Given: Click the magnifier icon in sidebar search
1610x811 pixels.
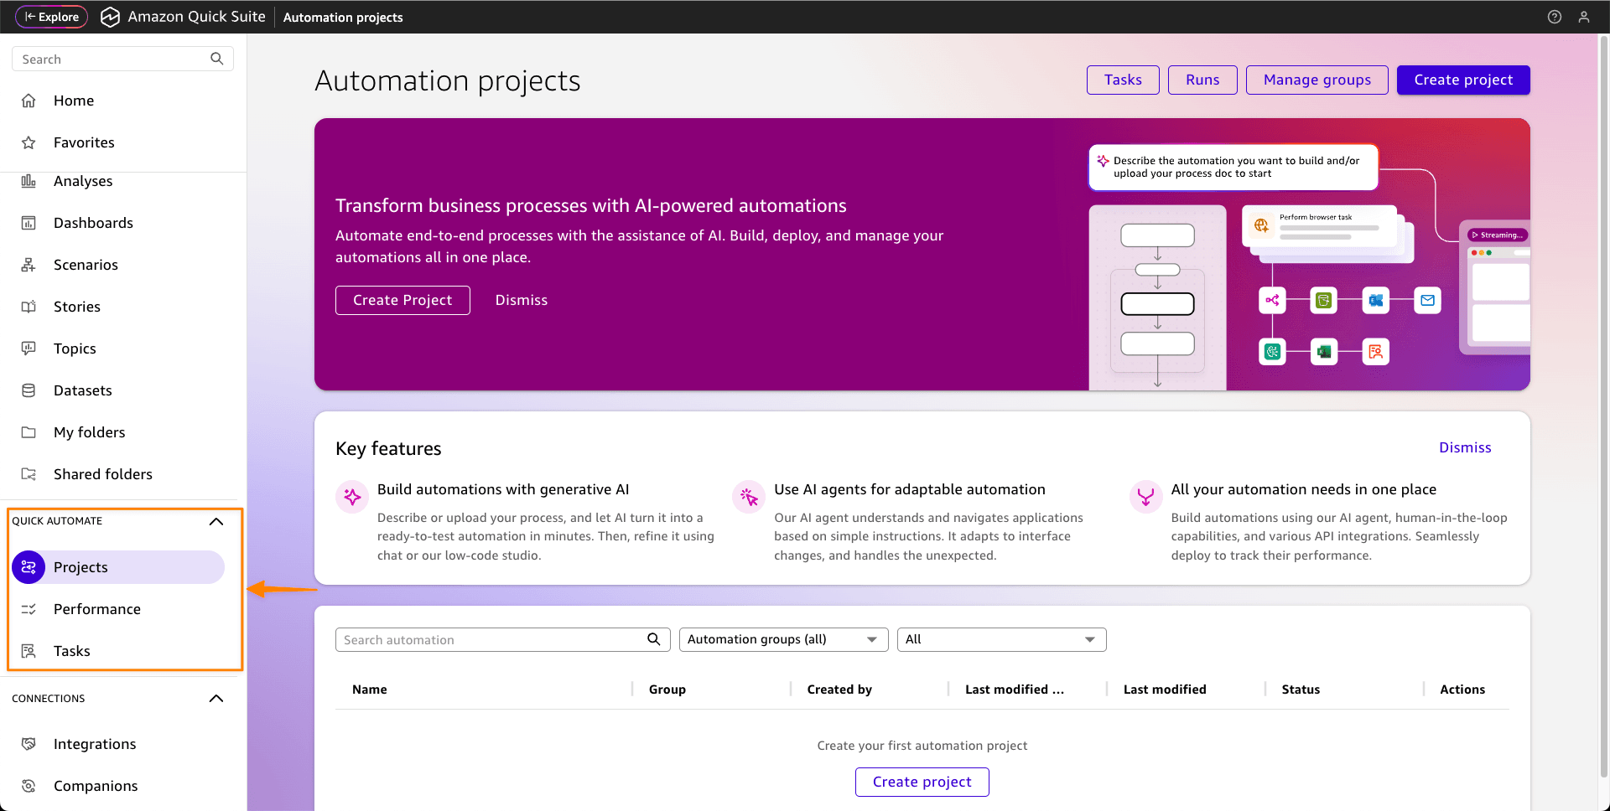Looking at the screenshot, I should (x=216, y=59).
